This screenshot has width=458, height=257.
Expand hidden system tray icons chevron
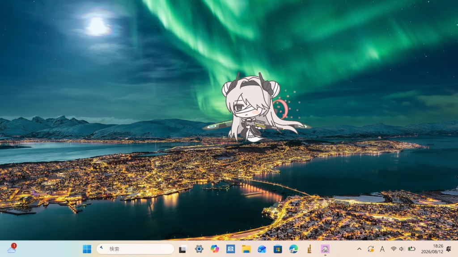pyautogui.click(x=359, y=249)
